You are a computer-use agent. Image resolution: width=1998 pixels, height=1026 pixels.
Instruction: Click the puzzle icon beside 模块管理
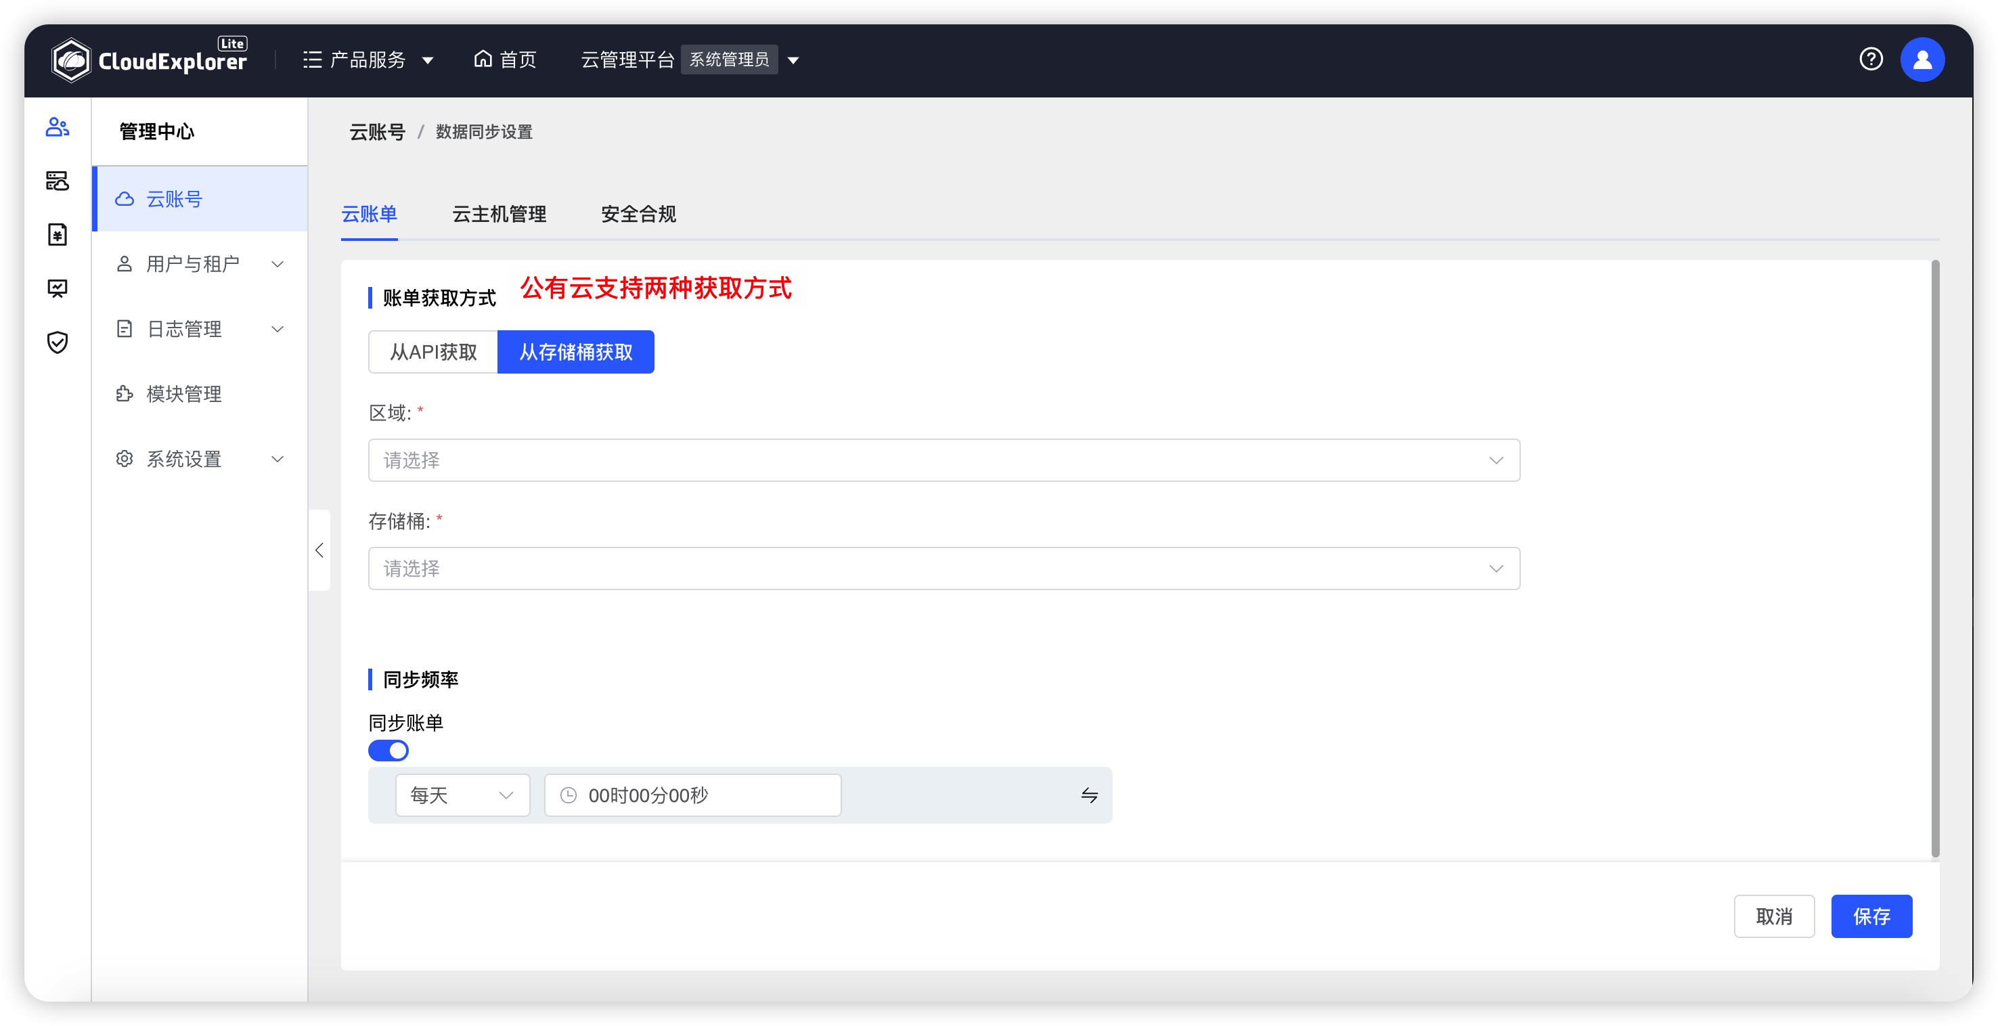124,394
